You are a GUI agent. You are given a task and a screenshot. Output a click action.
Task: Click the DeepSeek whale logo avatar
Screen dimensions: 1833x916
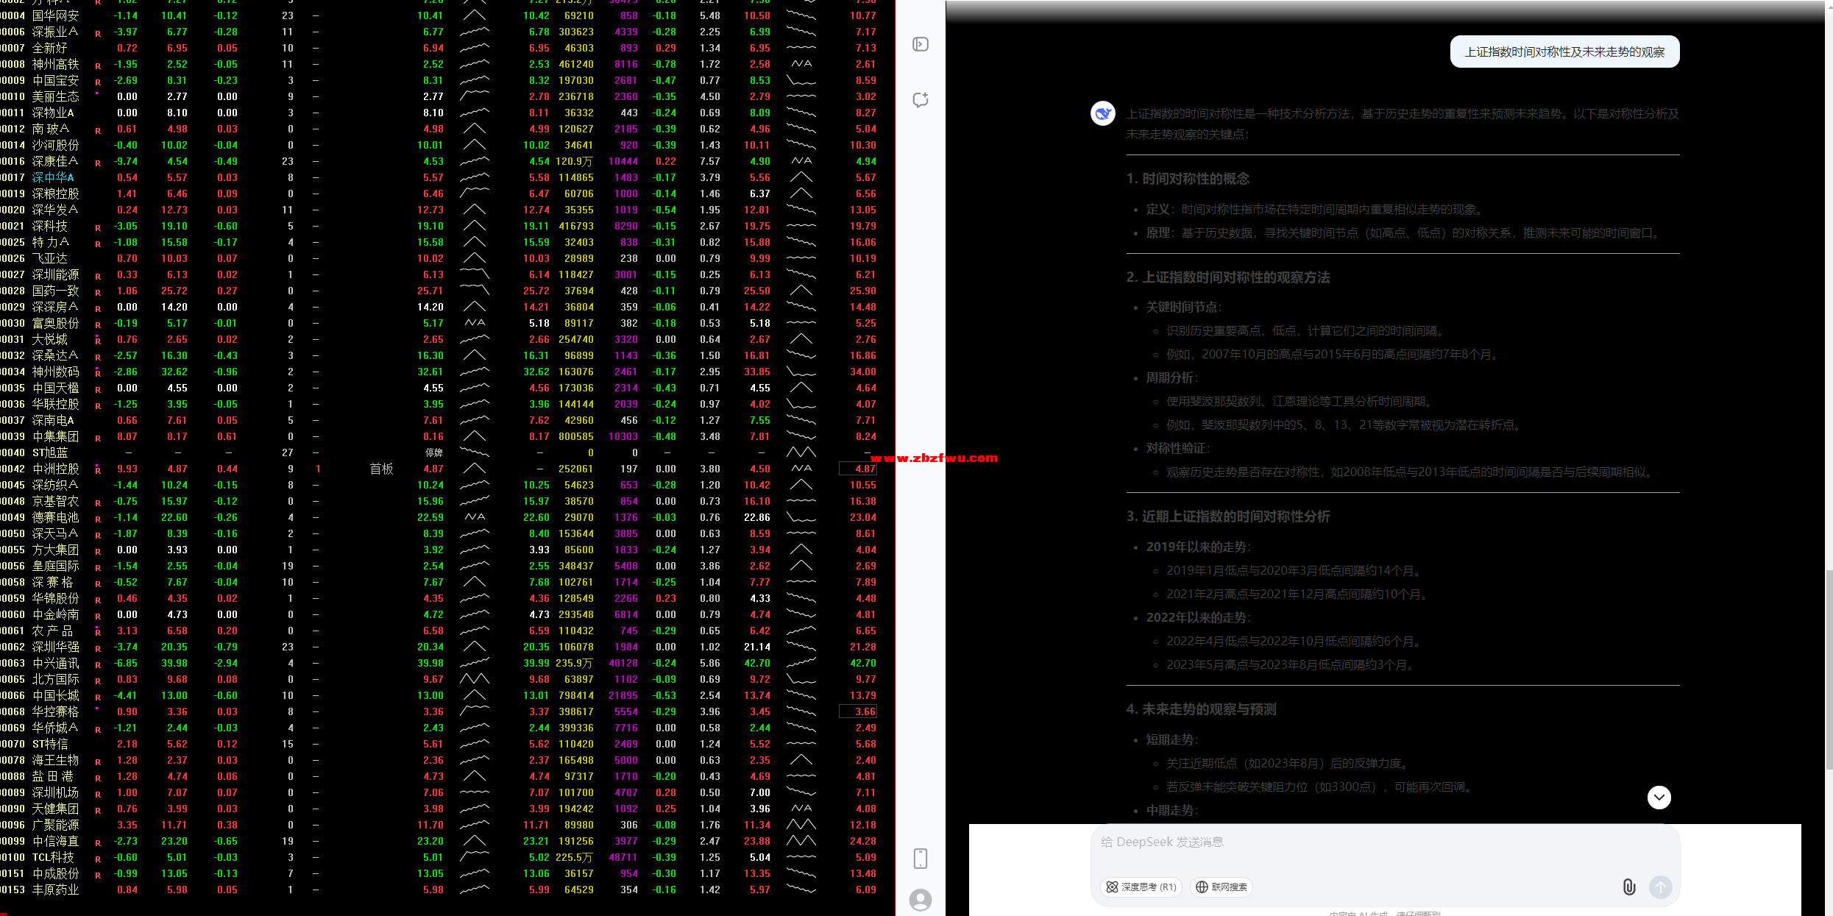point(1102,113)
